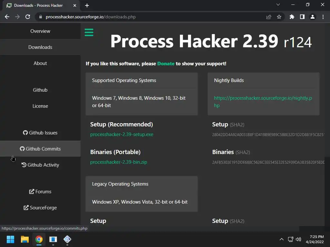Download processhacker-2.39-setup.exe
330x247 pixels.
(122, 134)
